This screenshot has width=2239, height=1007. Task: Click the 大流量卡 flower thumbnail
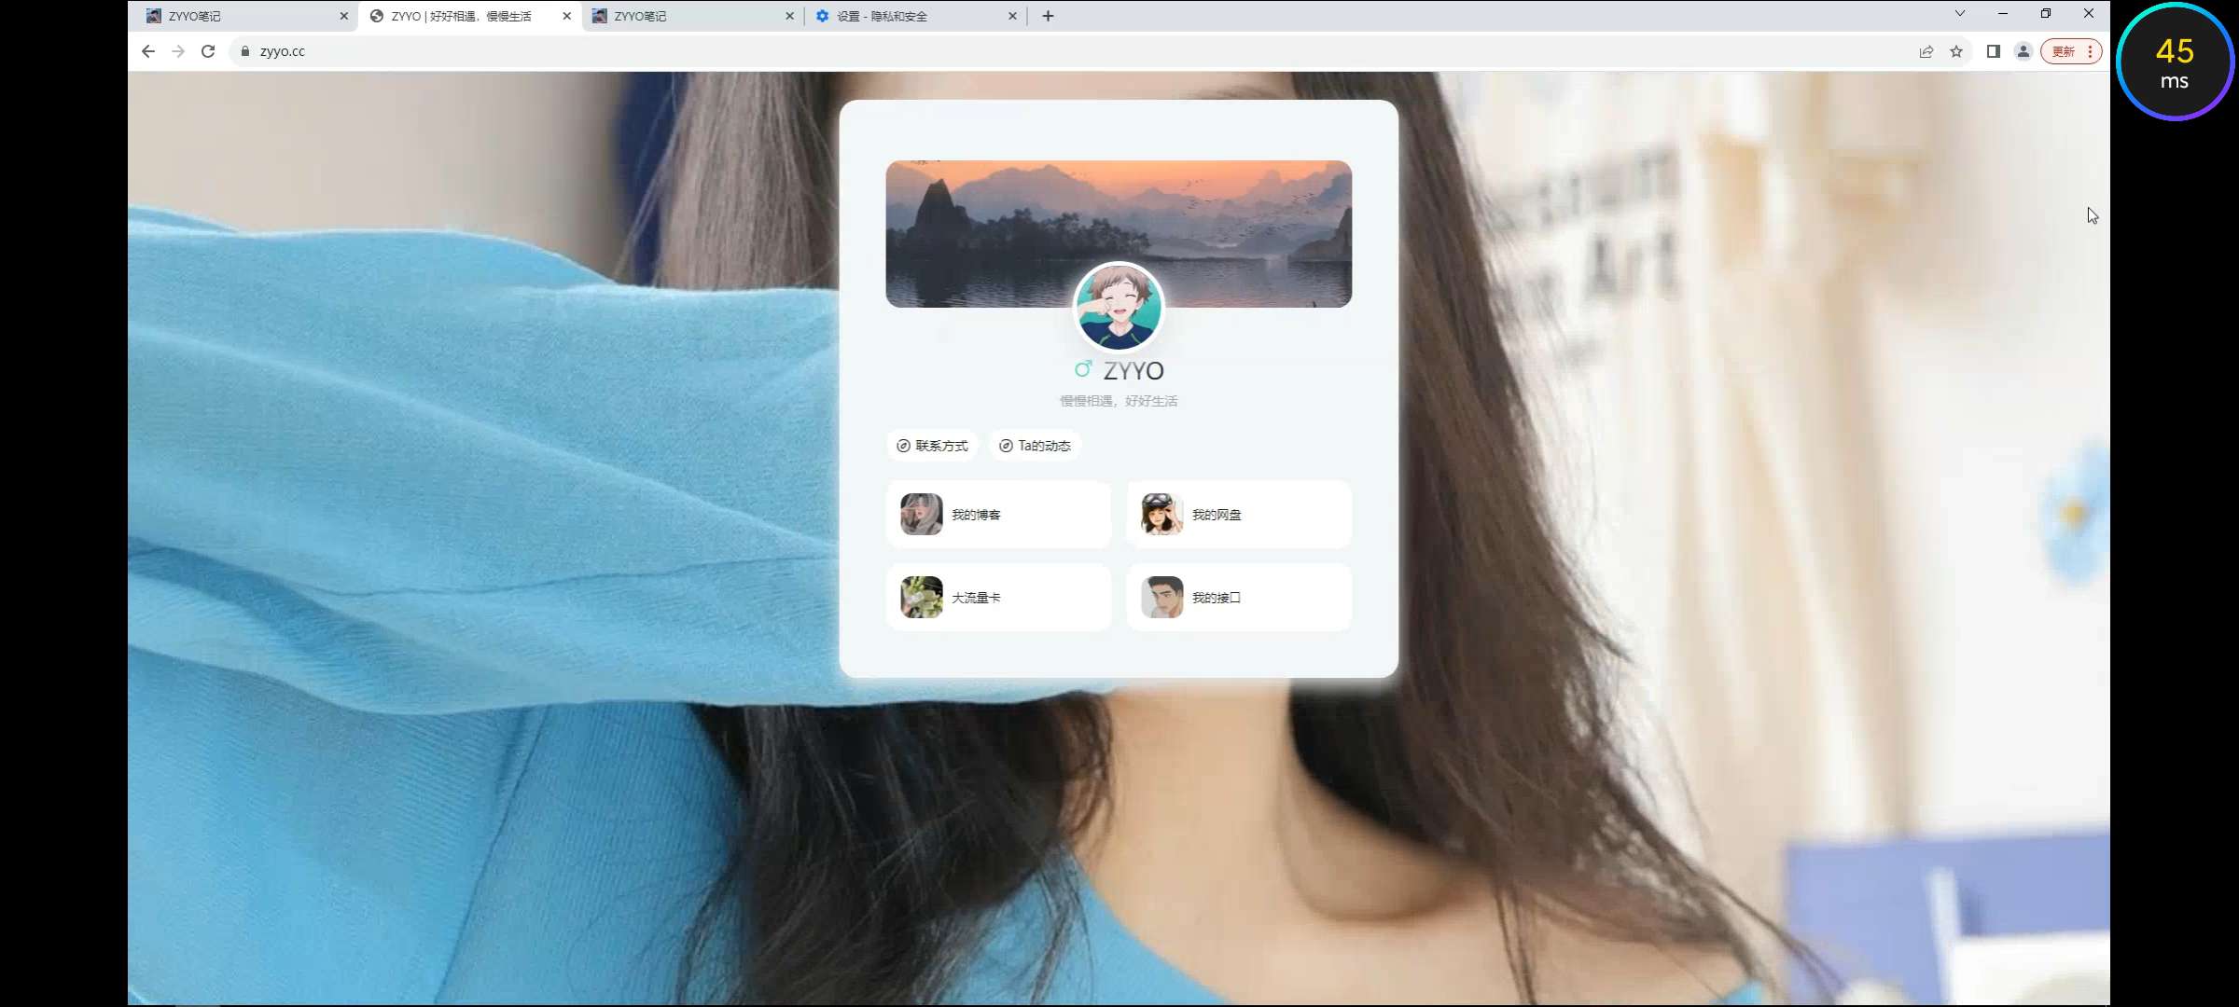(921, 598)
